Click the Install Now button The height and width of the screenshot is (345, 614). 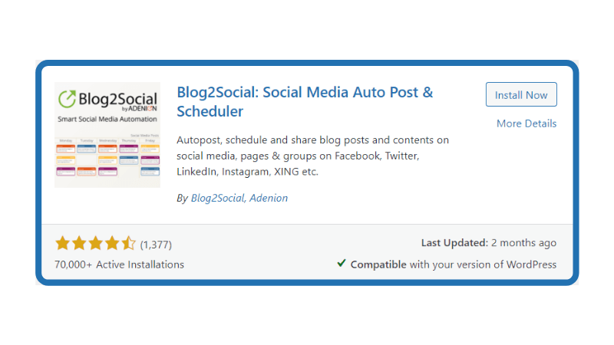click(521, 95)
